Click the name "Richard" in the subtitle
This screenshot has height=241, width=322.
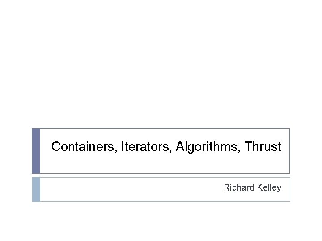pos(239,187)
